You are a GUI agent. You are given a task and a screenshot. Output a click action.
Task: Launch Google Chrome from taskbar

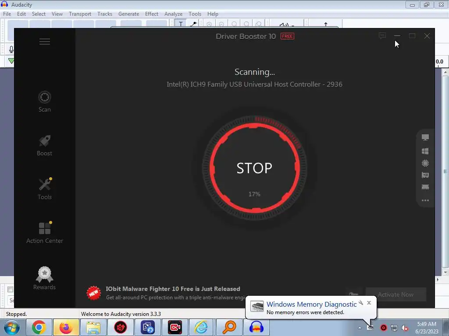pos(39,327)
